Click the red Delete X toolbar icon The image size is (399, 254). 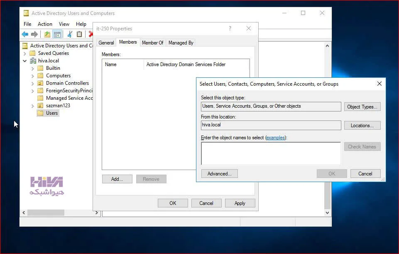point(91,34)
